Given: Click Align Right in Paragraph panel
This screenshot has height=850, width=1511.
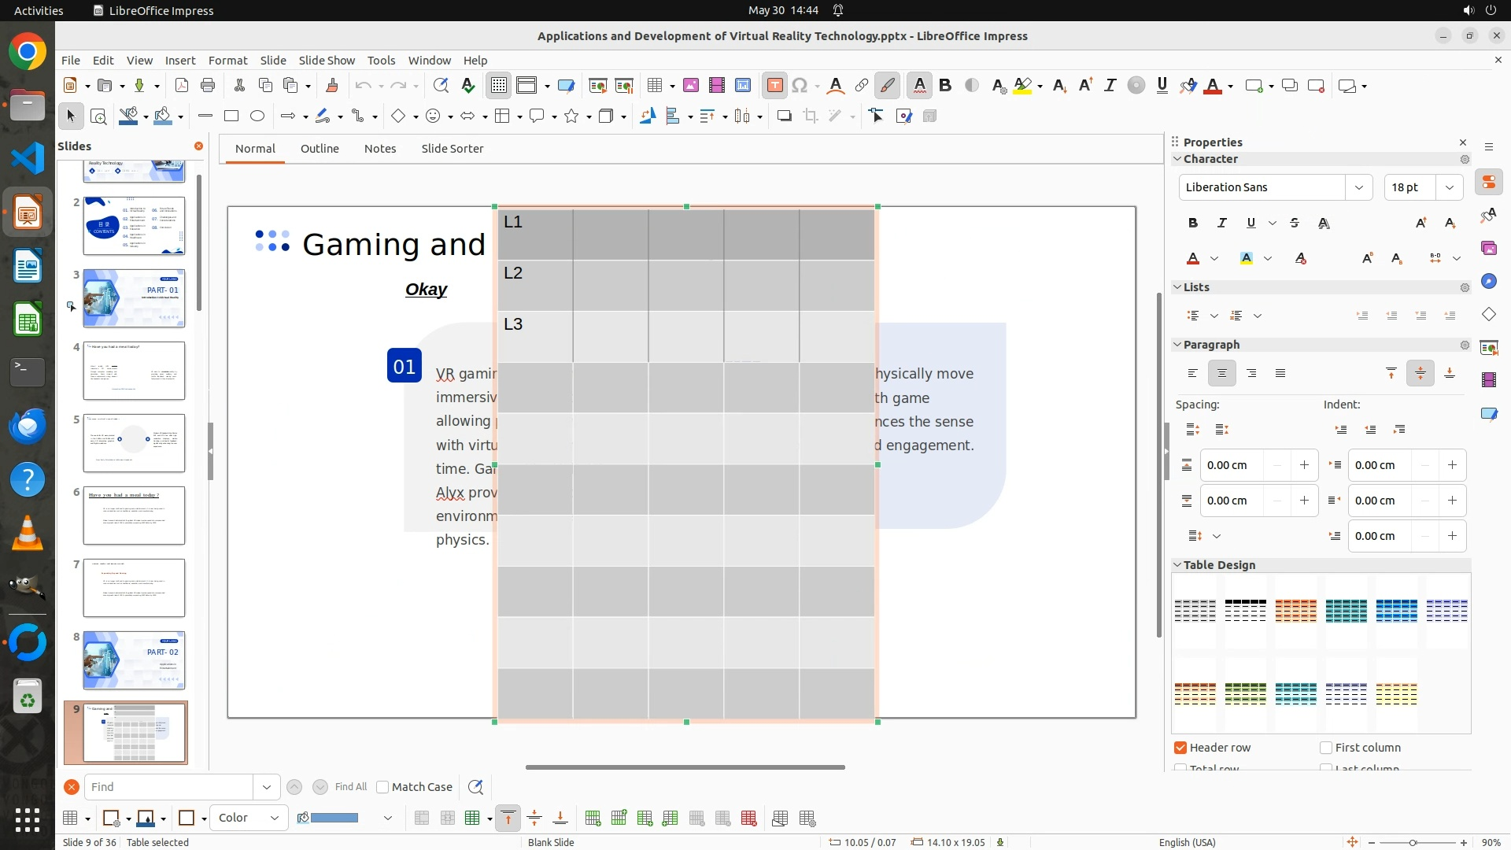Looking at the screenshot, I should coord(1251,374).
